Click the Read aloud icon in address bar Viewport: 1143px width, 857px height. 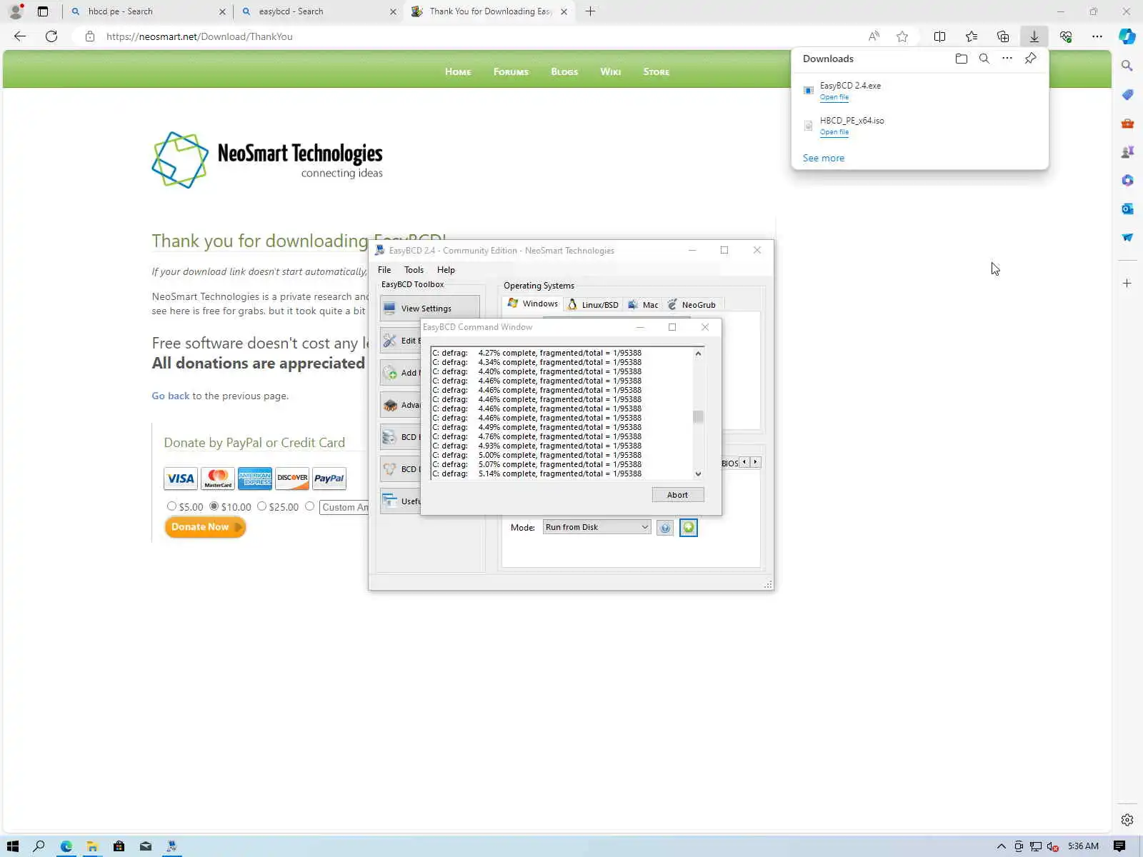tap(874, 36)
